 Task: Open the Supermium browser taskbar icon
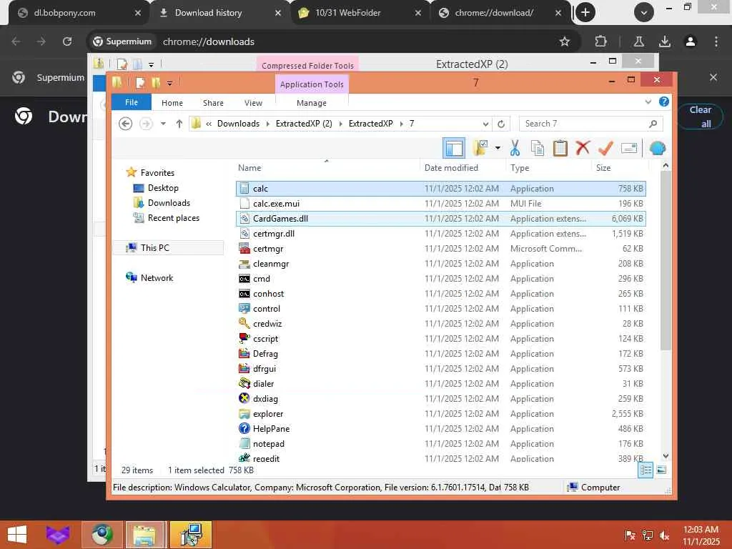(102, 535)
